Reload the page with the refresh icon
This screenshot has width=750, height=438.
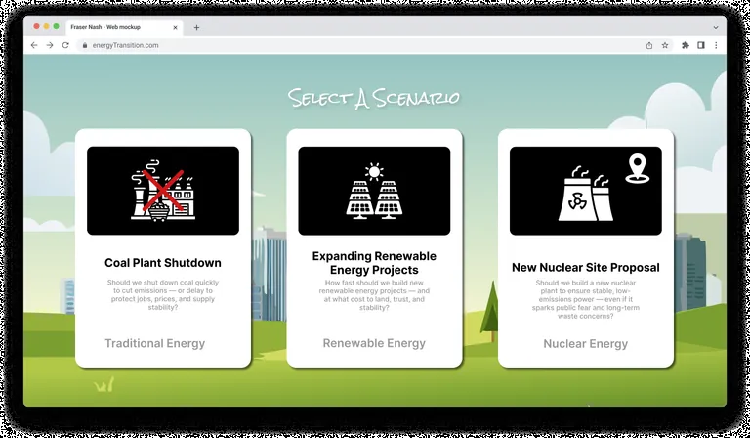tap(65, 45)
